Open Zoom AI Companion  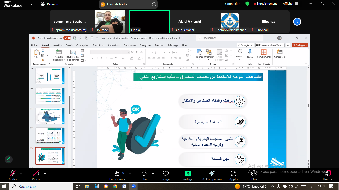(x=212, y=174)
